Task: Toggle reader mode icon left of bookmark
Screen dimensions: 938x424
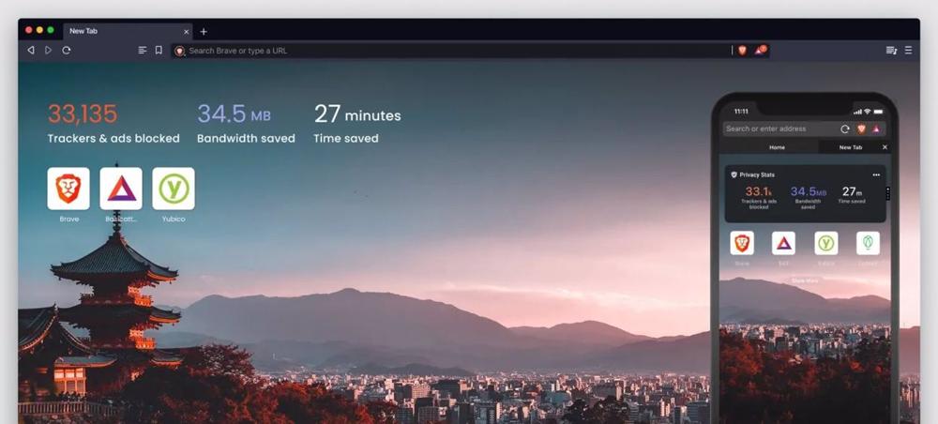Action: click(143, 51)
